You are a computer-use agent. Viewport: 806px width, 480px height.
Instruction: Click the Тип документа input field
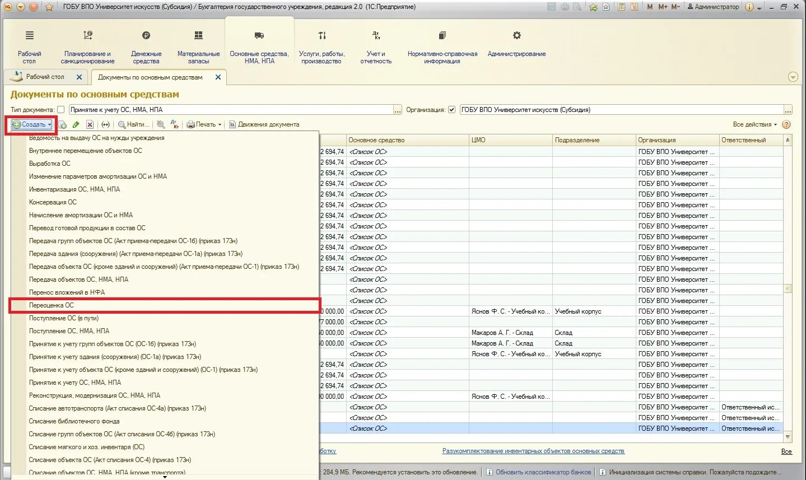point(230,110)
